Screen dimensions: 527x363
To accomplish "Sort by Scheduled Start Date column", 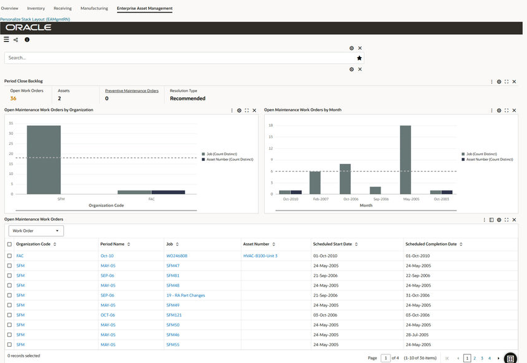I will [x=356, y=244].
